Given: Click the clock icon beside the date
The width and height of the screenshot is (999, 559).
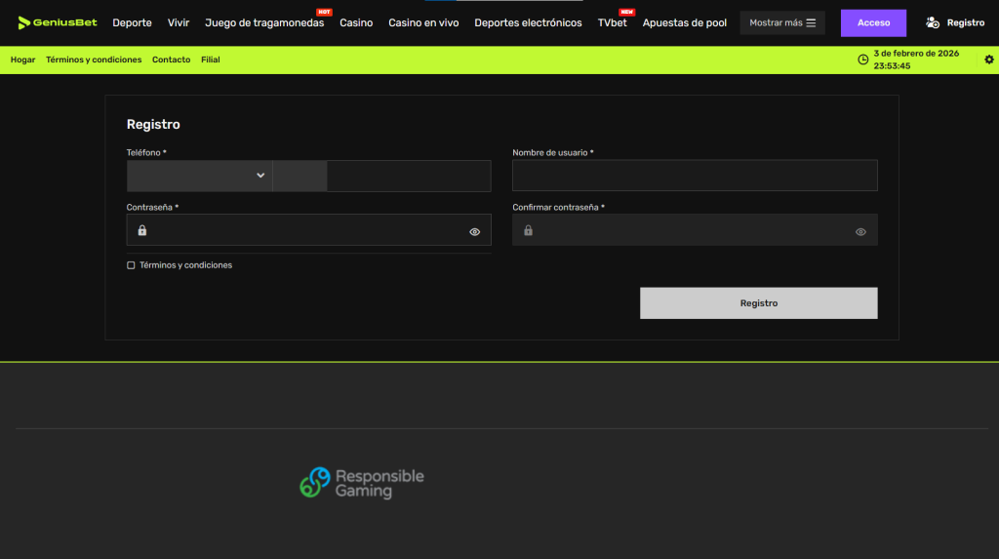Looking at the screenshot, I should point(862,60).
